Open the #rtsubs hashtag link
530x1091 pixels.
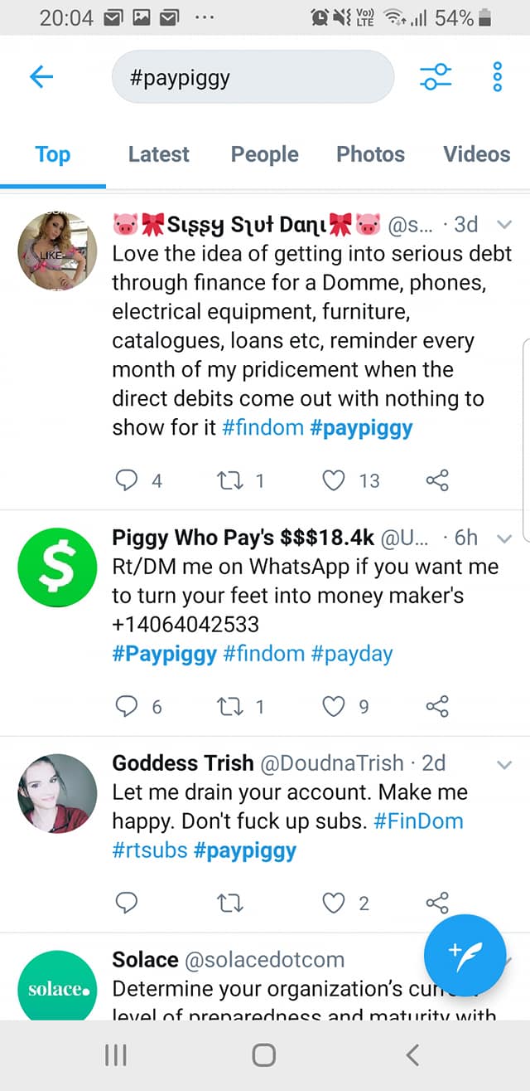coord(150,850)
